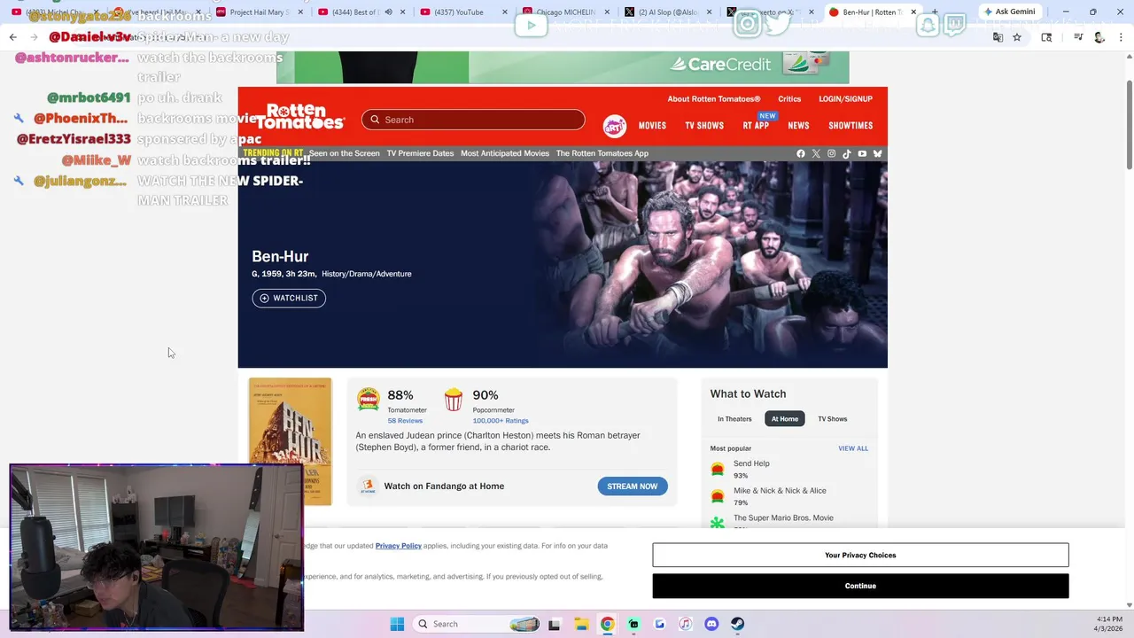Open iTunes music icon in taskbar

pos(685,624)
